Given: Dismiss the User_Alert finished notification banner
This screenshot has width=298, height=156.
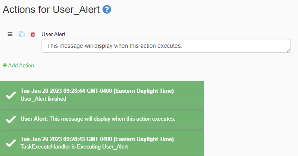Looking at the screenshot, I should coord(102,95).
